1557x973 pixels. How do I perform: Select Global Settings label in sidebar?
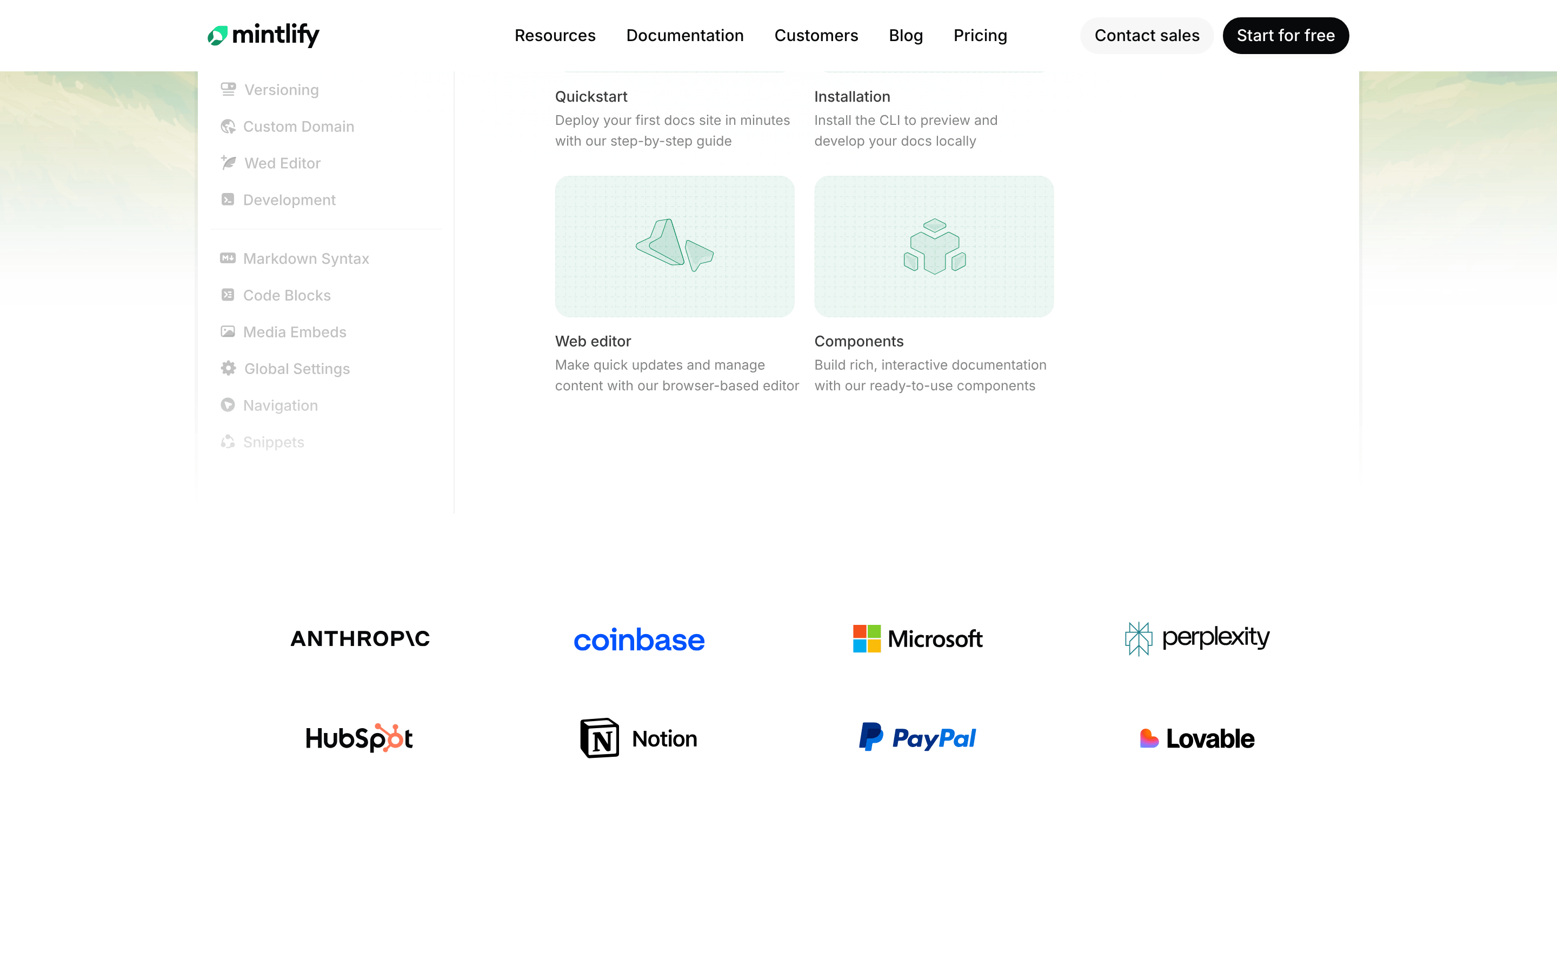point(297,368)
